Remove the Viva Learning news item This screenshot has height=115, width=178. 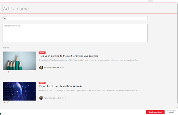coord(4,72)
